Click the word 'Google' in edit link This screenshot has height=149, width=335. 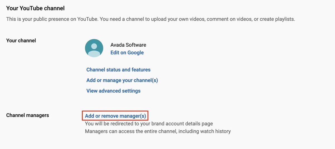tap(135, 53)
